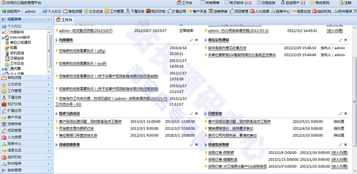Open 进销存类 in the navigation bar
The width and height of the screenshot is (357, 174).
pos(218,11)
